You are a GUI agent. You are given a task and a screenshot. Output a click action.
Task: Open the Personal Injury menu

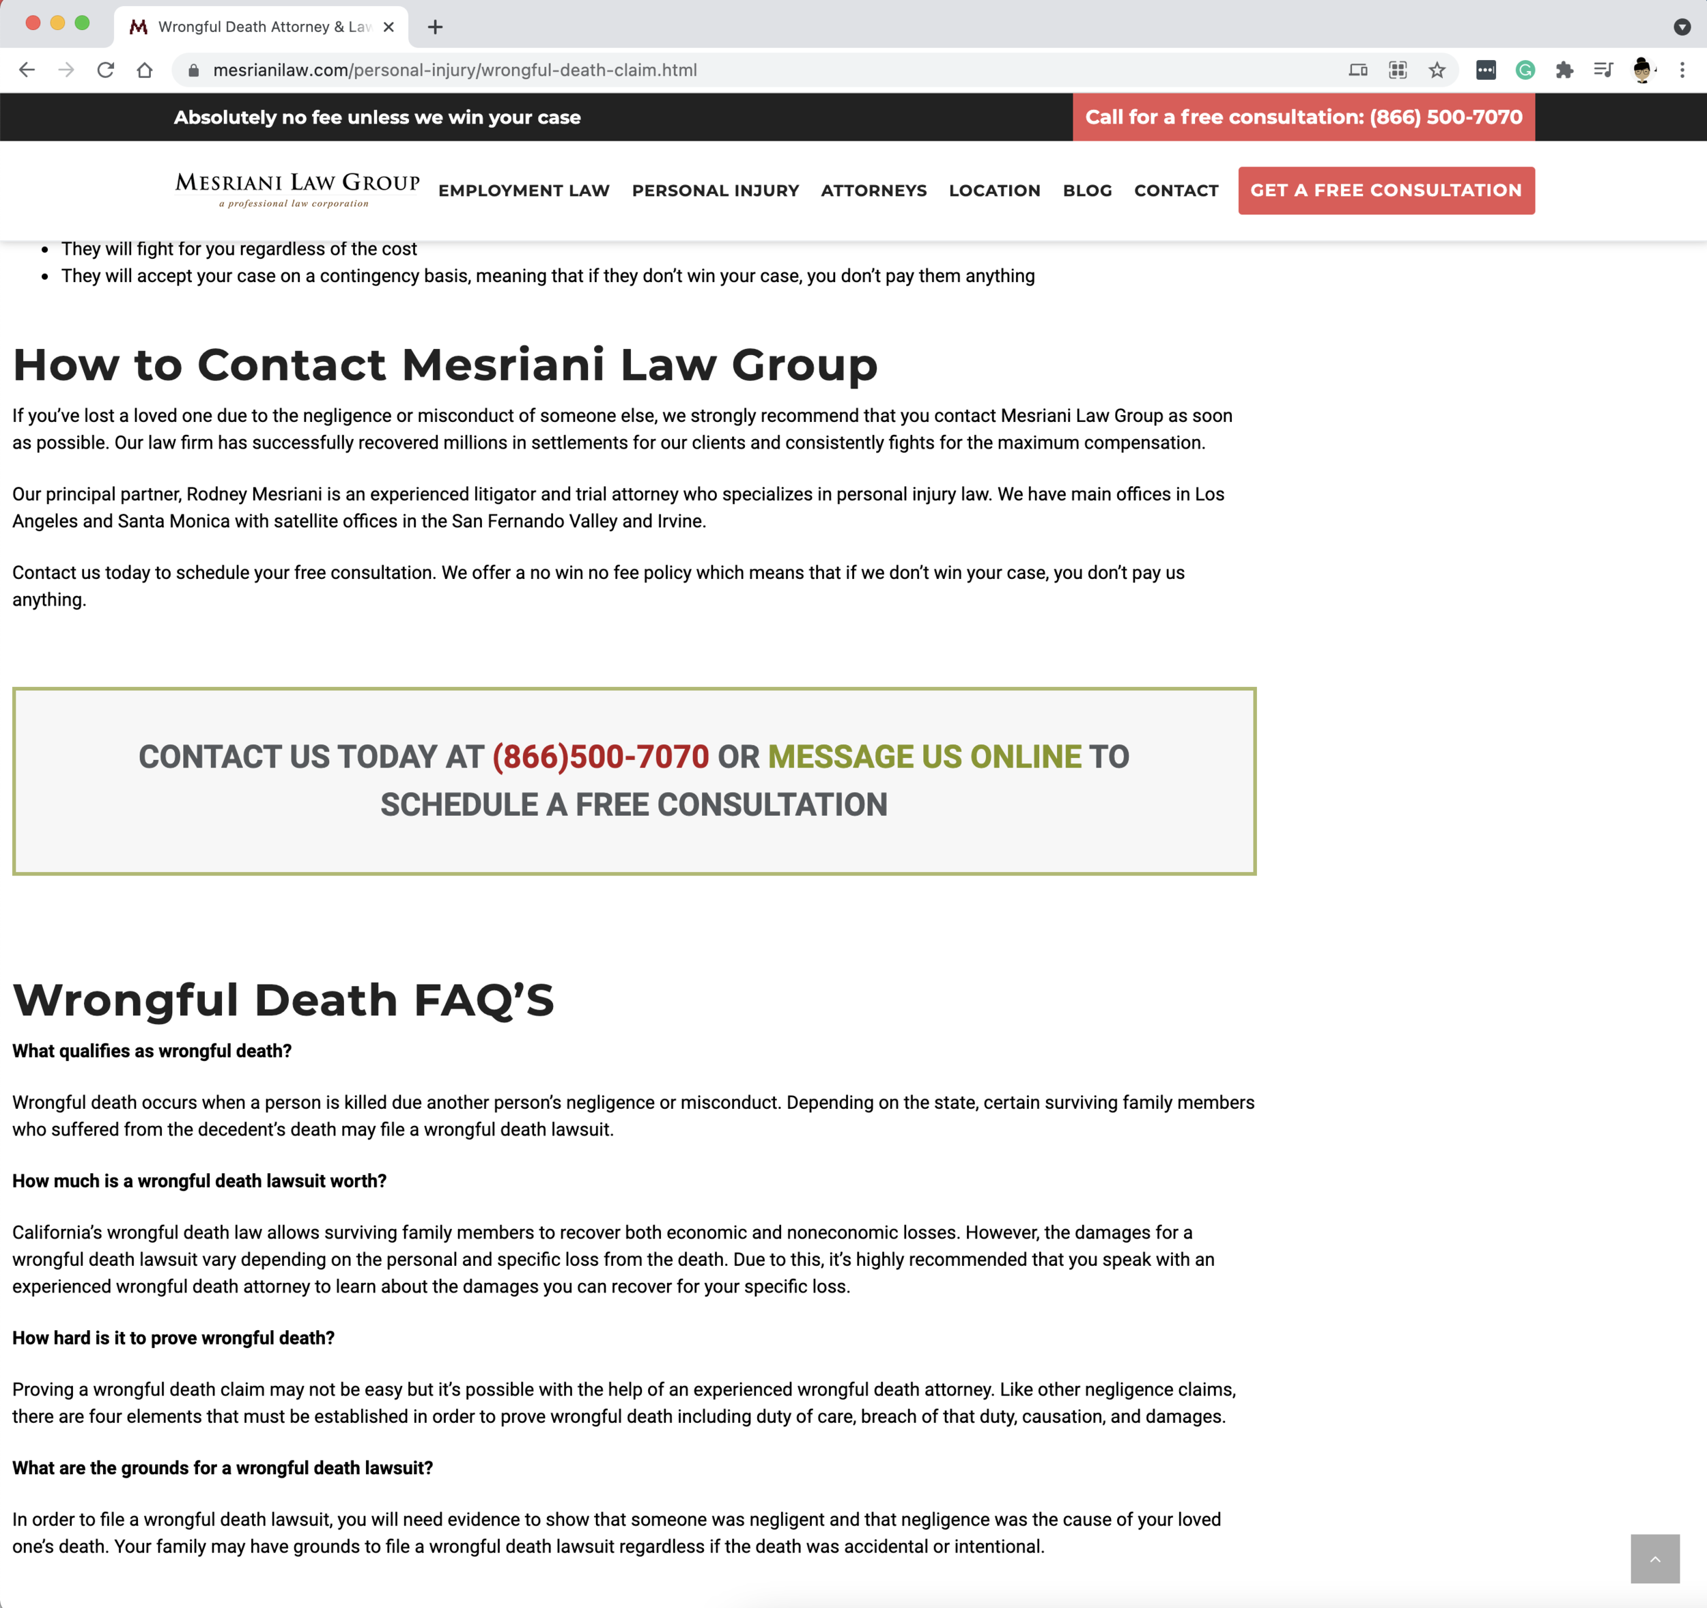click(716, 191)
